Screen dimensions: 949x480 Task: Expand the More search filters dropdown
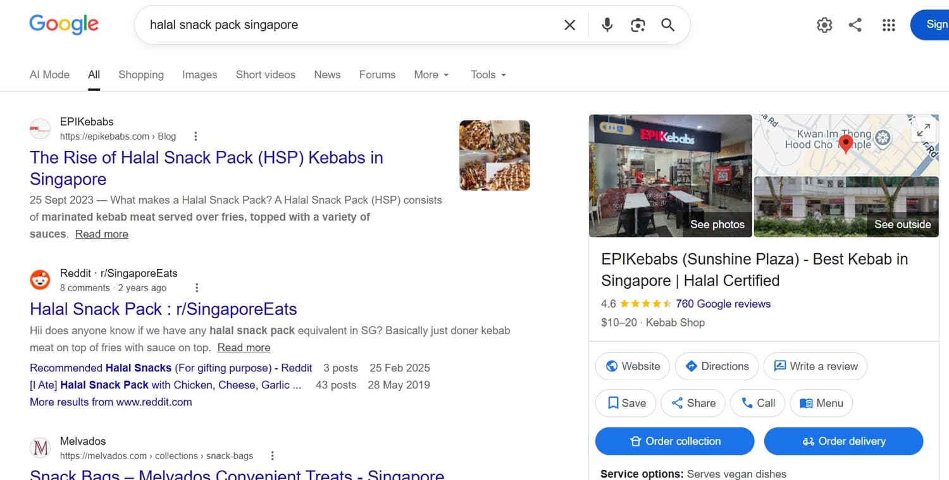(431, 75)
